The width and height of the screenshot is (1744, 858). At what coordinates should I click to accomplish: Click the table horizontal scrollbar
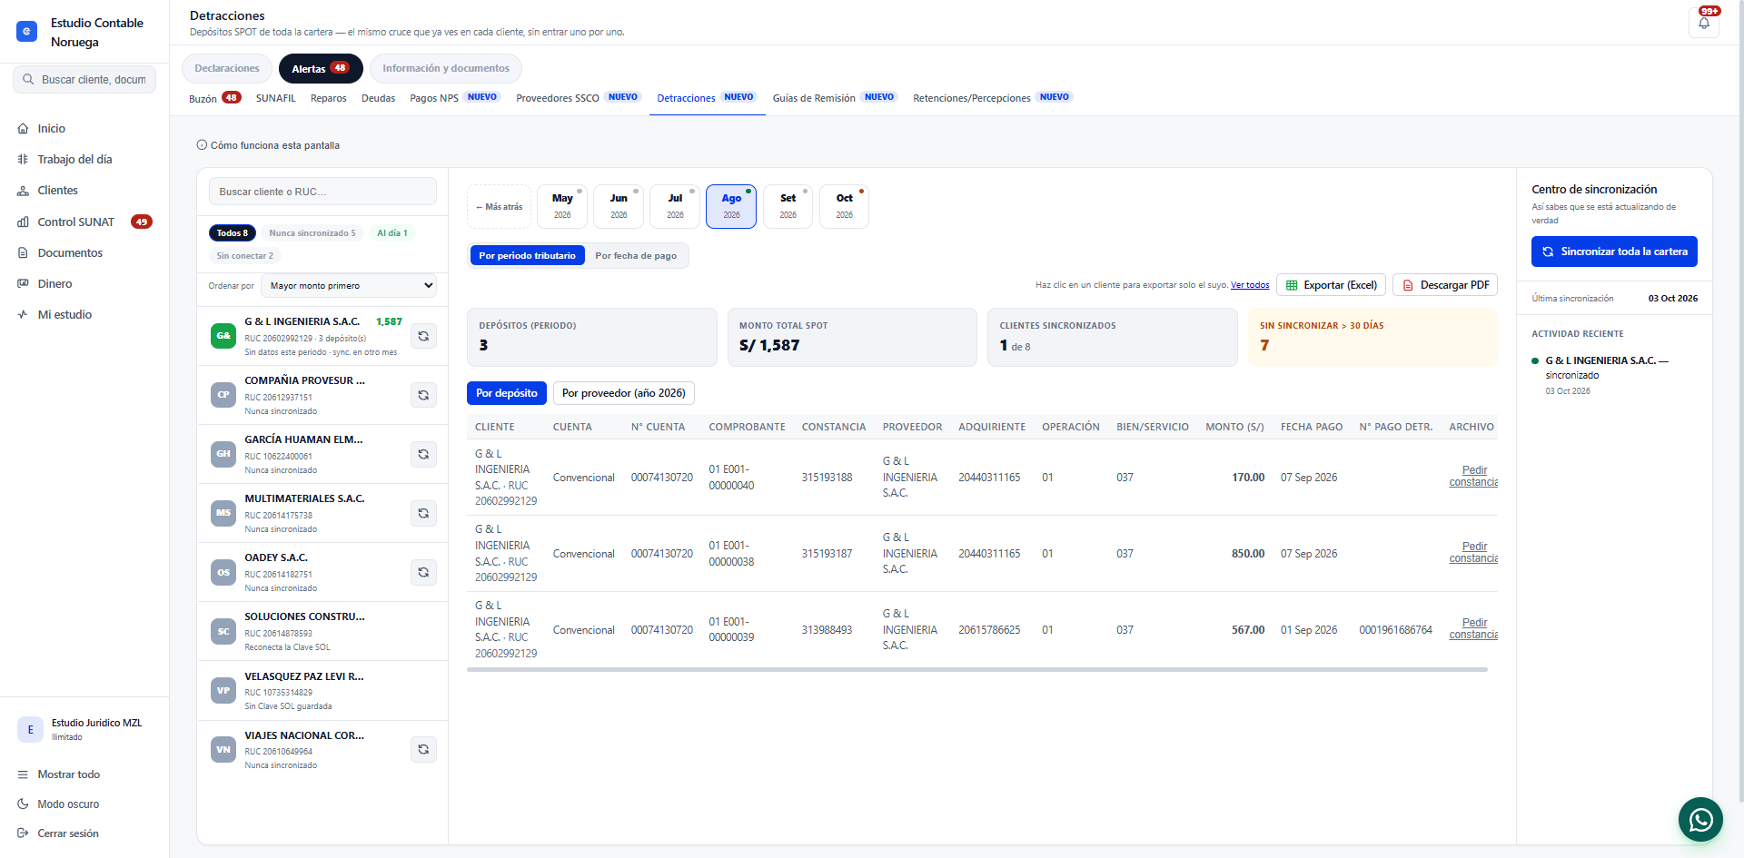977,670
